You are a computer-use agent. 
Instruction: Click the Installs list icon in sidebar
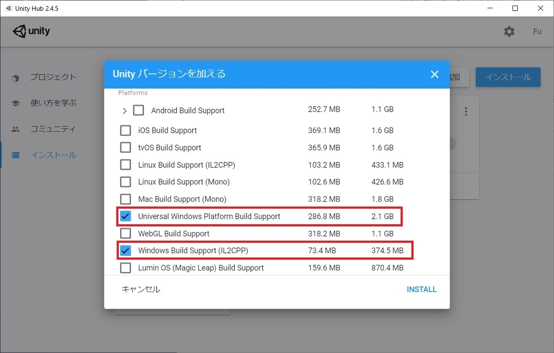pos(16,156)
